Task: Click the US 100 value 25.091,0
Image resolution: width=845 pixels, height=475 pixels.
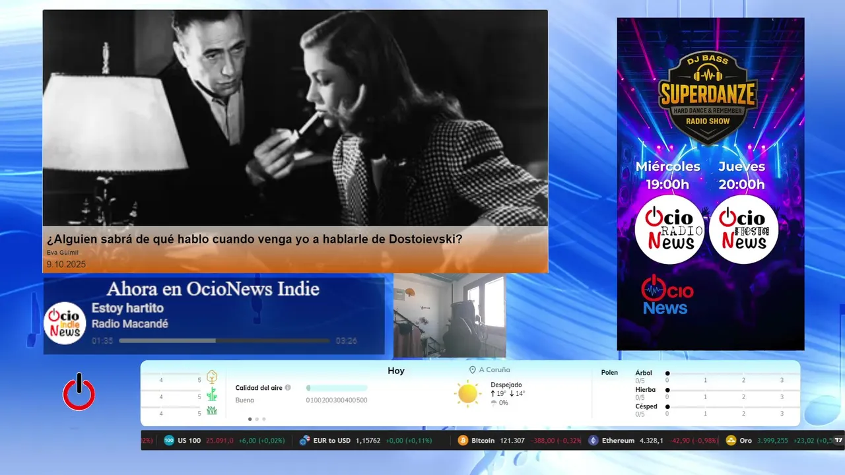Action: [220, 441]
